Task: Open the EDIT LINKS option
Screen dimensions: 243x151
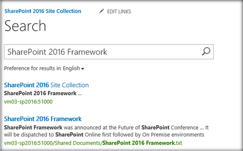Action: click(x=119, y=12)
